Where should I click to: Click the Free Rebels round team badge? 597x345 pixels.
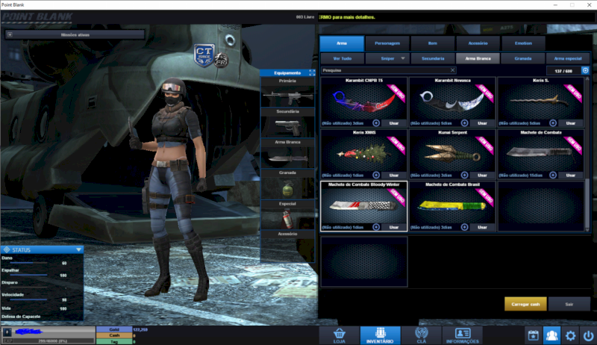[x=221, y=60]
